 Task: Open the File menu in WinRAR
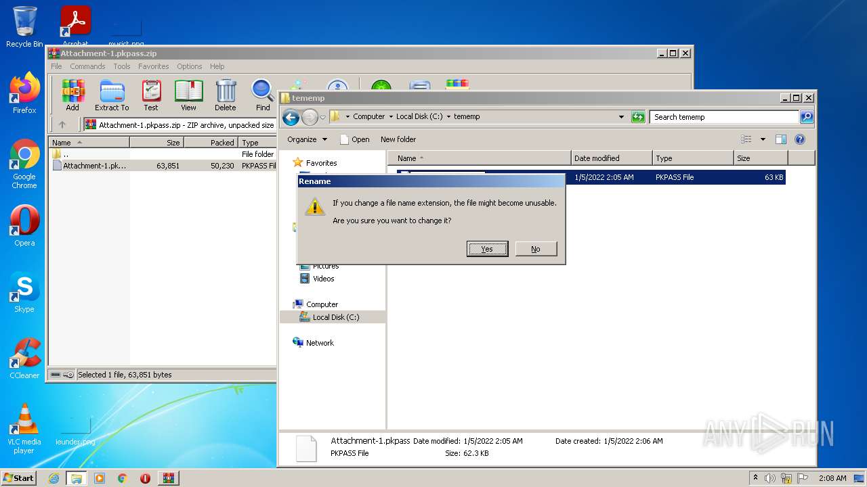56,66
